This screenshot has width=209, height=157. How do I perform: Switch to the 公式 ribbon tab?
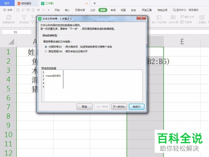[92, 10]
